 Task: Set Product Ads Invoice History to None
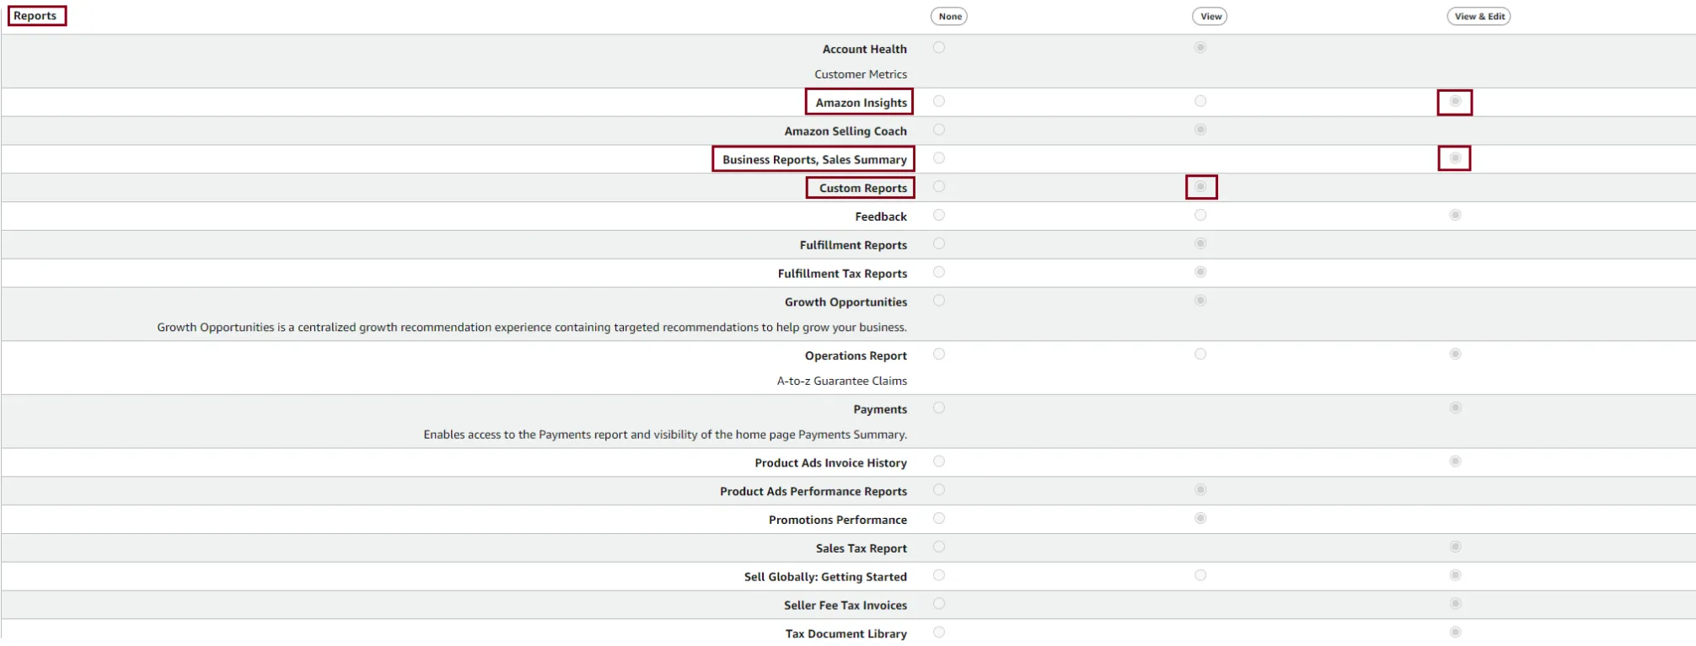pos(939,462)
